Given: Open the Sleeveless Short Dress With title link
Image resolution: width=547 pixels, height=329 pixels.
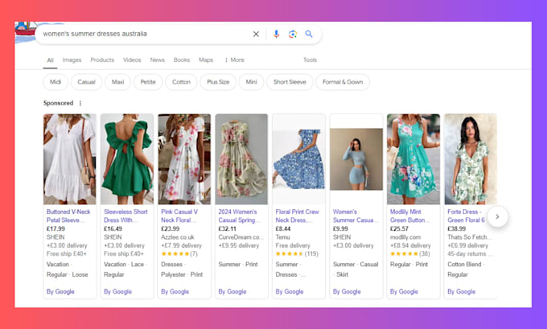Looking at the screenshot, I should coord(125,216).
